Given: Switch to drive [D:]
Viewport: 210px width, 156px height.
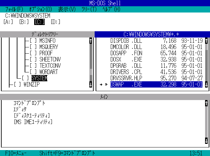Looking at the screenshot, I should (56, 22).
